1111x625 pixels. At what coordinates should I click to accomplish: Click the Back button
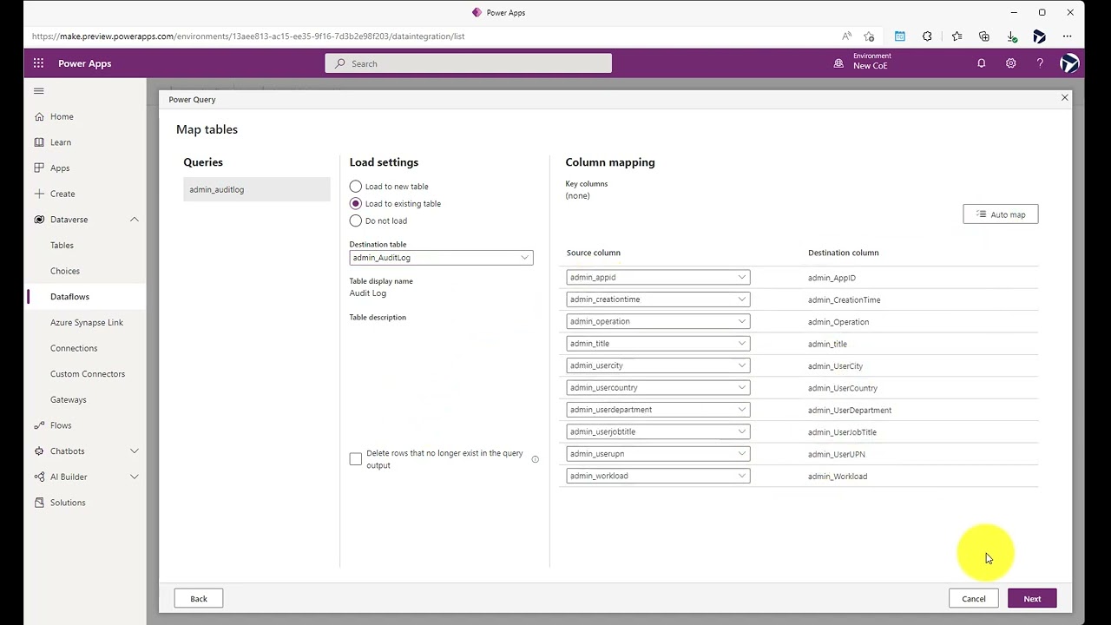[x=199, y=599]
